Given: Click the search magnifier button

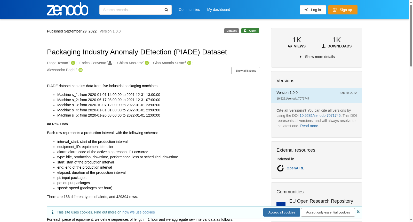Looking at the screenshot, I should click(166, 10).
